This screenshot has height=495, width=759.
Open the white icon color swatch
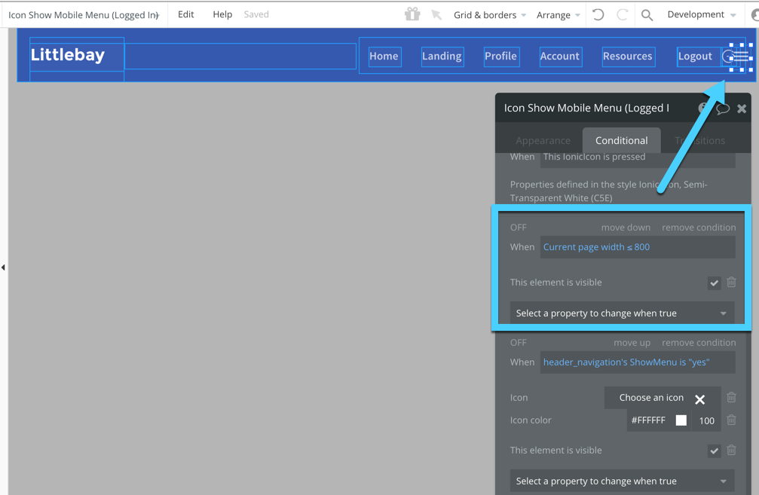(x=681, y=420)
